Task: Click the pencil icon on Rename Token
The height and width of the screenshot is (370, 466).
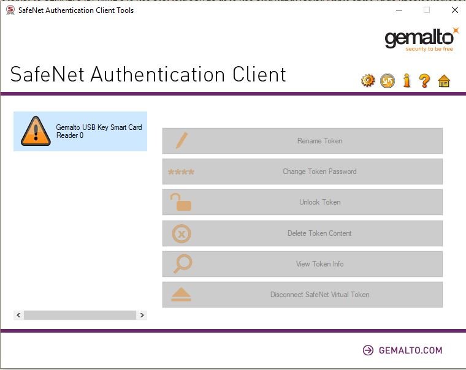Action: coord(181,140)
